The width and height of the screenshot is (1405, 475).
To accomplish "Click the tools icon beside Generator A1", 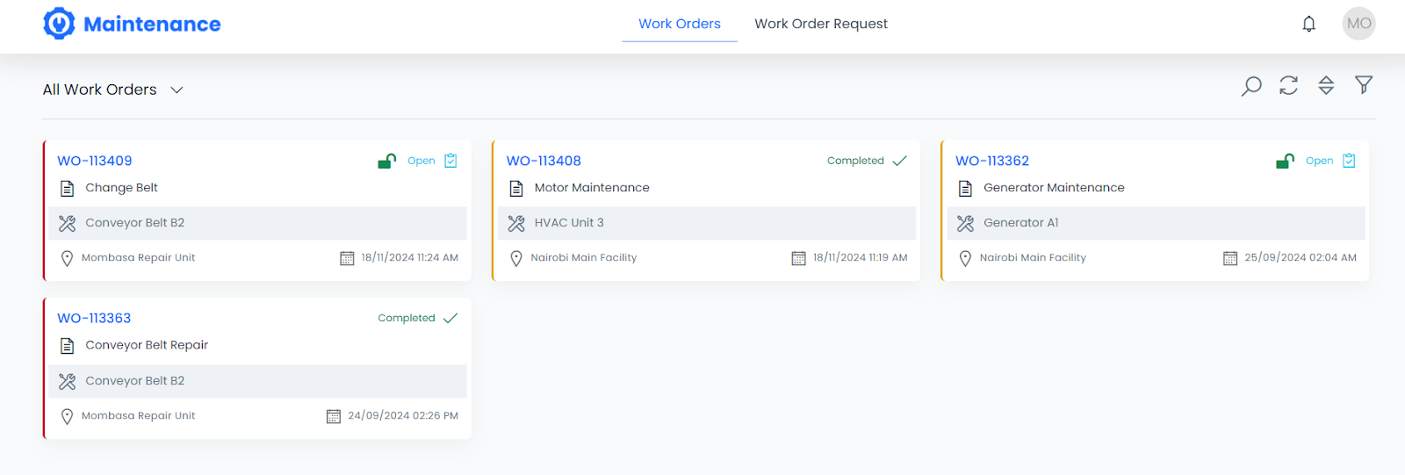I will click(965, 223).
